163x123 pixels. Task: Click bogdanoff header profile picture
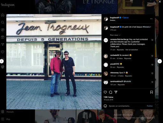[x=106, y=19]
